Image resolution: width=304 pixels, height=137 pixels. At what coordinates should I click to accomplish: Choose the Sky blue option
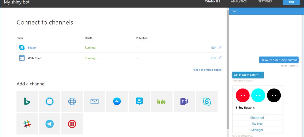[x=257, y=124]
